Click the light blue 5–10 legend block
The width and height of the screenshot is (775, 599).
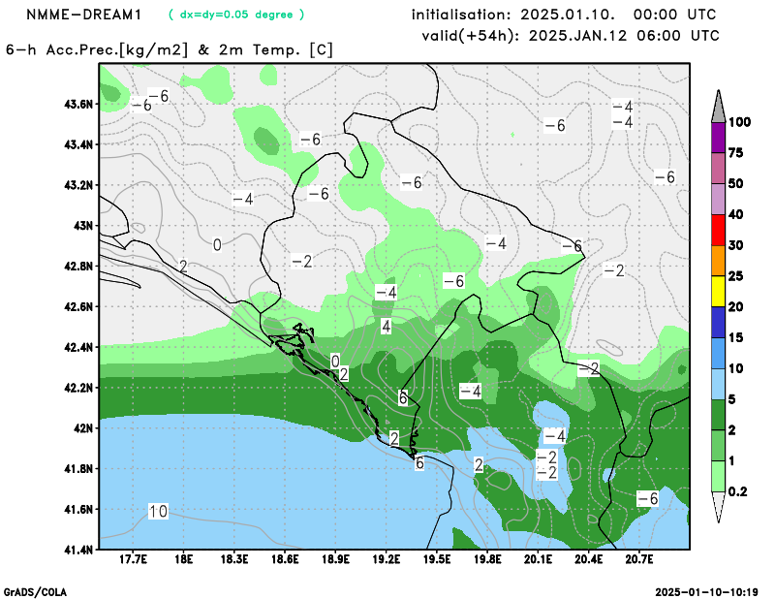coord(718,385)
